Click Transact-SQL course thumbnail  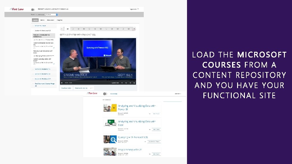110,139
